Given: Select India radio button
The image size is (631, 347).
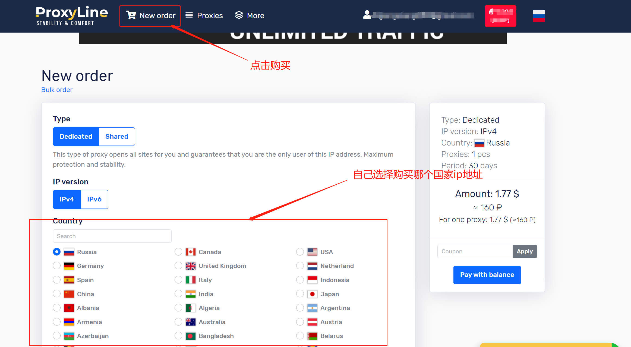Looking at the screenshot, I should pyautogui.click(x=178, y=294).
